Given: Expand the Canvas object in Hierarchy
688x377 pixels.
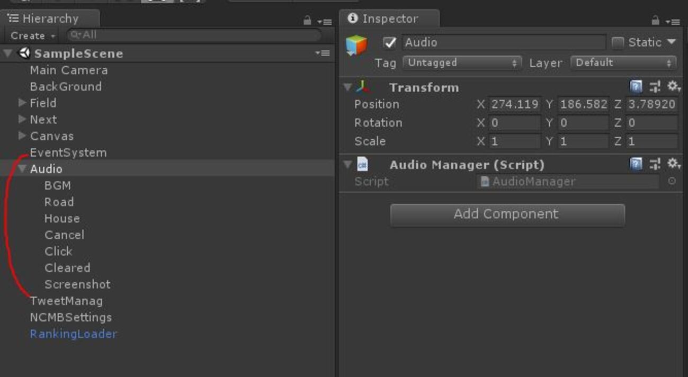Looking at the screenshot, I should tap(22, 136).
